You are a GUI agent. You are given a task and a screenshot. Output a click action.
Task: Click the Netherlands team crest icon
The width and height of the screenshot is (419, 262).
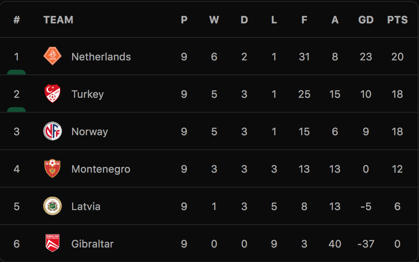click(52, 56)
